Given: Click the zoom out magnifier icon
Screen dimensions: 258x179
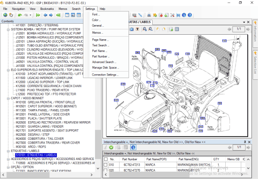Looking at the screenshot, I should point(150,29).
